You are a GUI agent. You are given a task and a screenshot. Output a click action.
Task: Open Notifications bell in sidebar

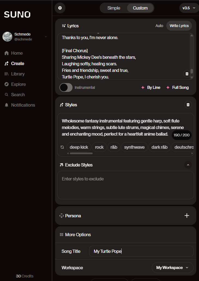point(20,105)
